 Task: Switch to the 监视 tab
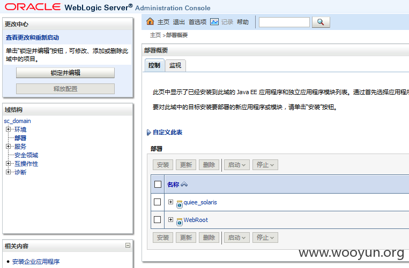click(x=175, y=65)
